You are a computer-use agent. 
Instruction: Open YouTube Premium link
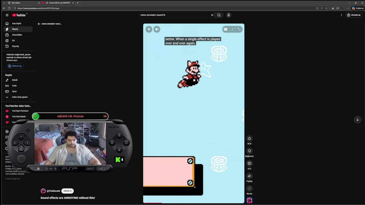coord(18,111)
